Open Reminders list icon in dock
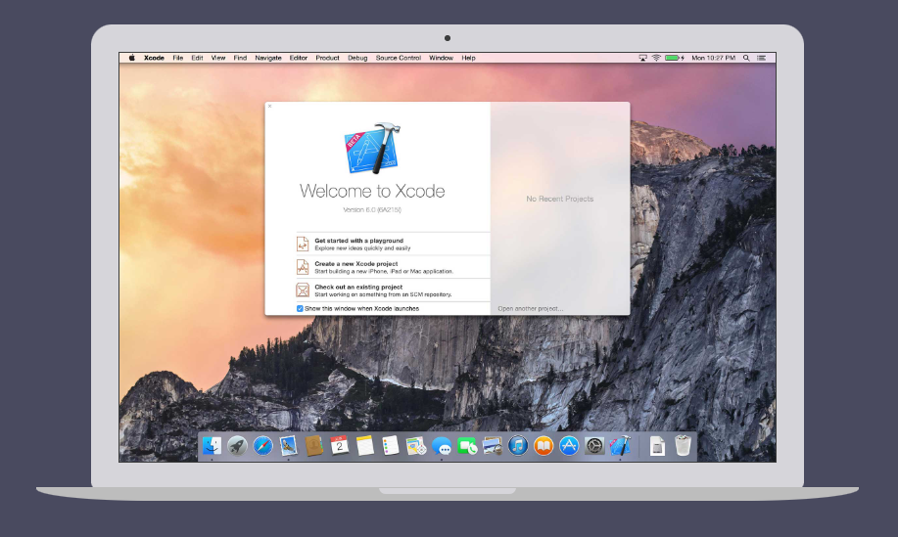This screenshot has width=898, height=537. click(390, 445)
